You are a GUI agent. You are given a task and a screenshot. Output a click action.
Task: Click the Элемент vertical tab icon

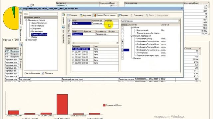click(64, 15)
